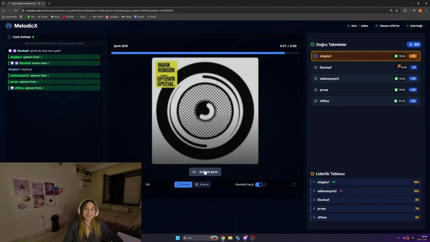Open the Donate bookmark

42,16
